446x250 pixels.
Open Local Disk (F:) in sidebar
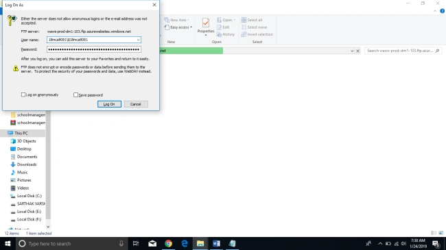tap(26, 219)
